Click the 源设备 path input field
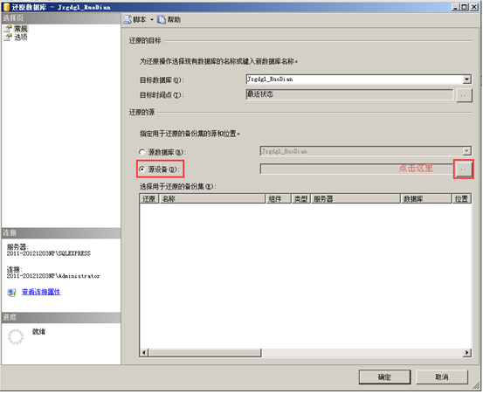483x394 pixels. click(356, 169)
